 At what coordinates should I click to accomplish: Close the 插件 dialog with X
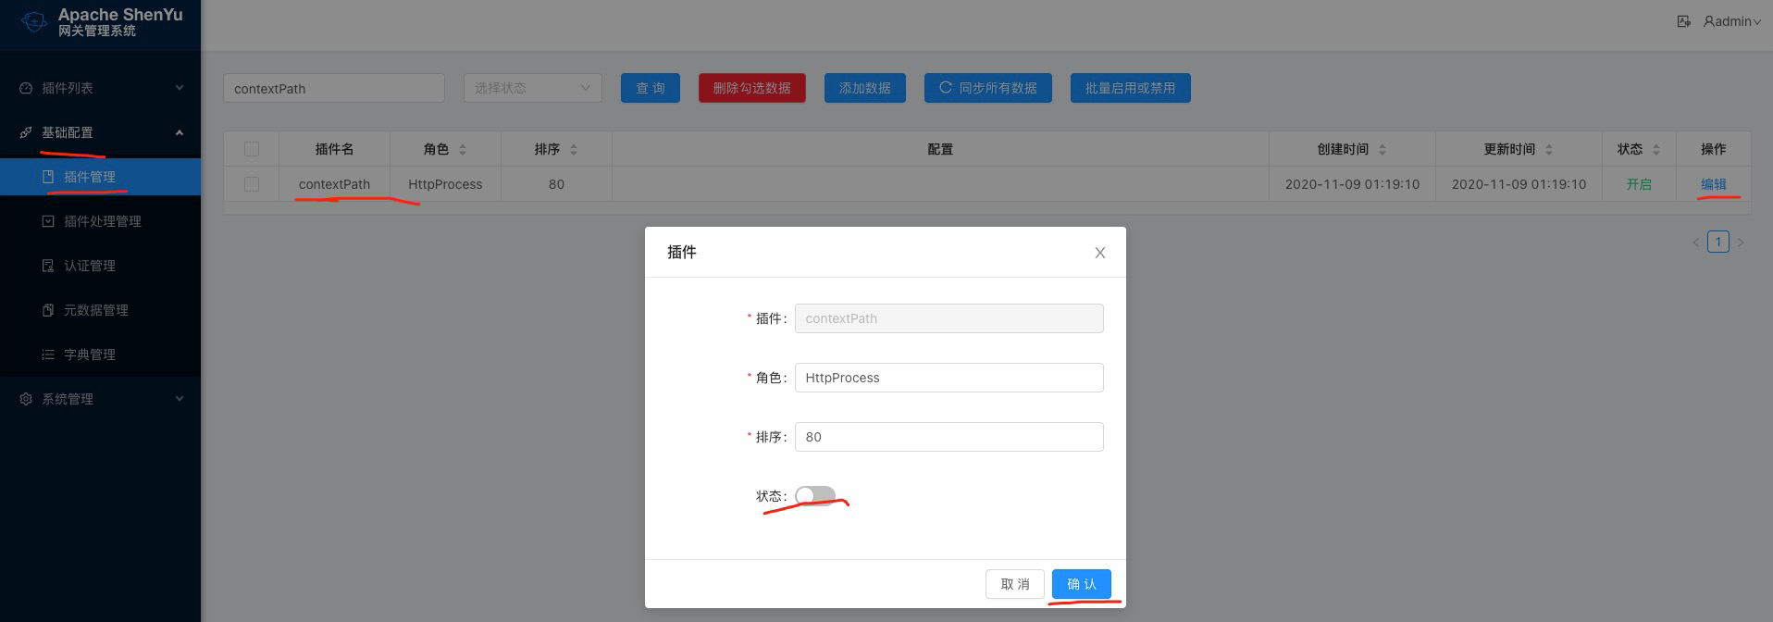1099,253
